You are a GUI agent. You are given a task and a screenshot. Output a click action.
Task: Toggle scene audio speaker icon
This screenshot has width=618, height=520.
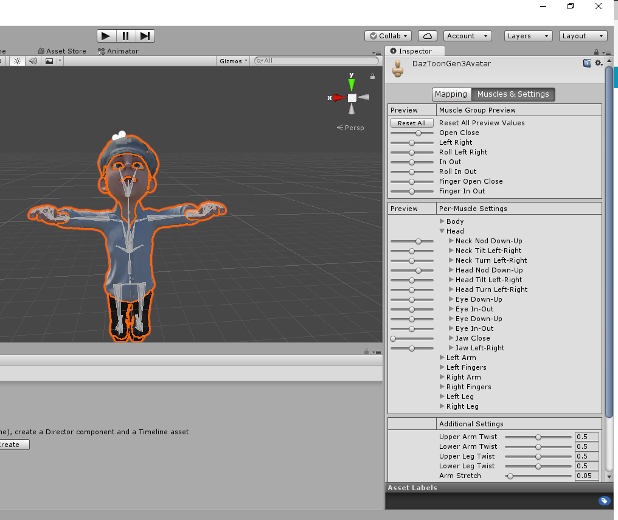tap(33, 61)
